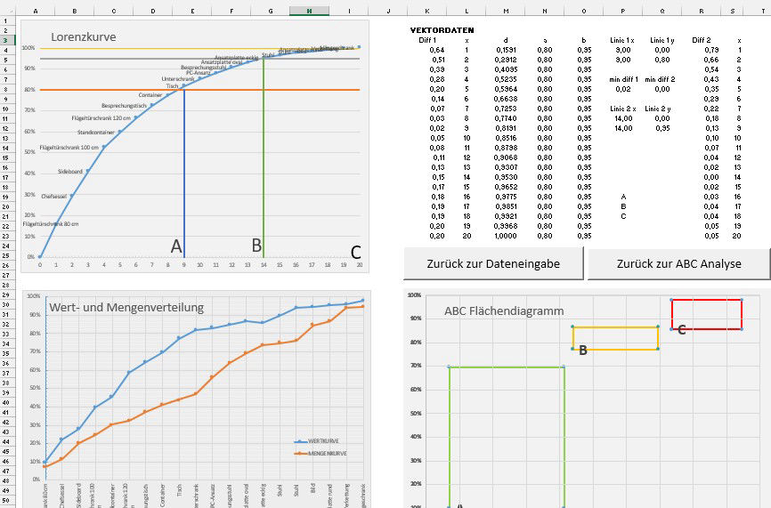Select the MENGENKURVE legend entry
The width and height of the screenshot is (771, 508).
(325, 454)
